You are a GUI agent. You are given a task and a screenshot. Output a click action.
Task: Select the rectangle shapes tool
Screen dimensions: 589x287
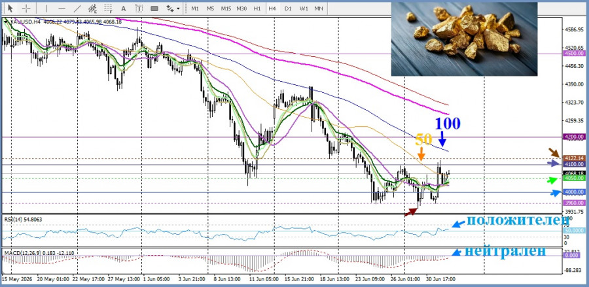pos(154,8)
